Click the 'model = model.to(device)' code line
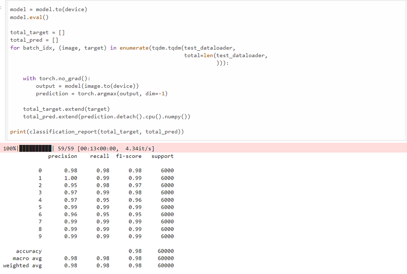 (48, 10)
